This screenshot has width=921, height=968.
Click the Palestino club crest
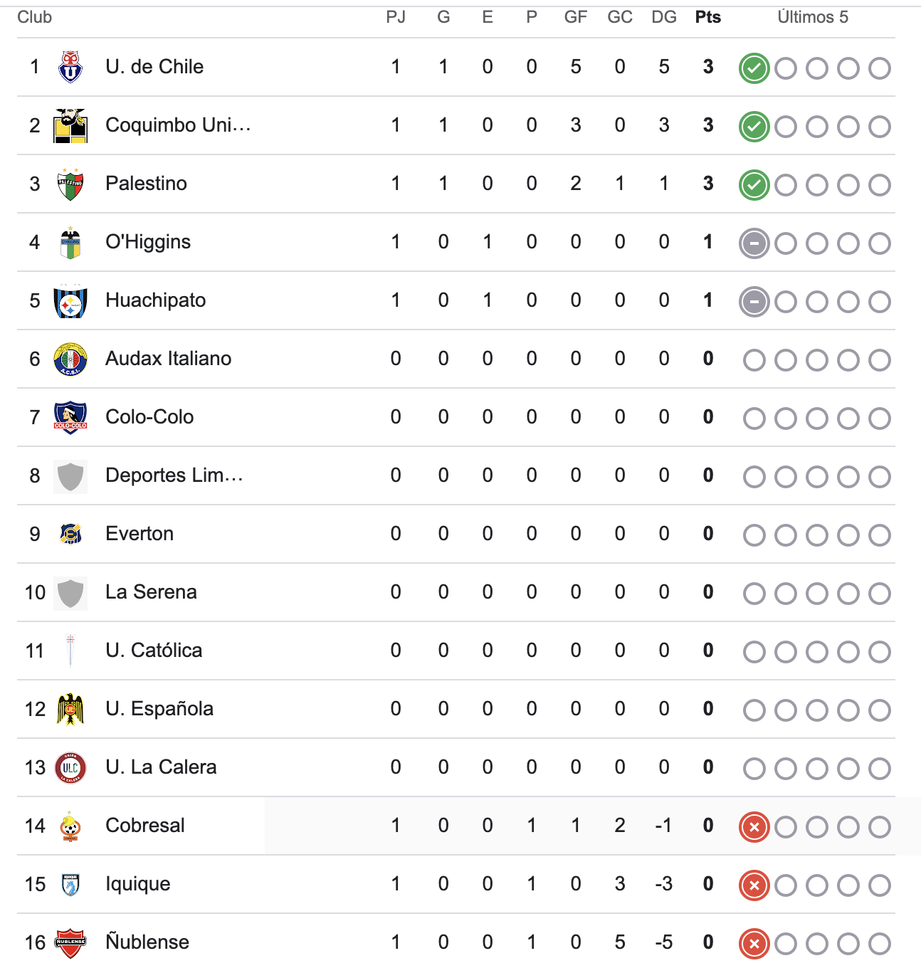(x=70, y=184)
